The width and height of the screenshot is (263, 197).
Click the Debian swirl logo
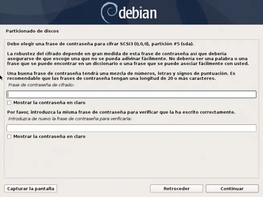click(109, 12)
